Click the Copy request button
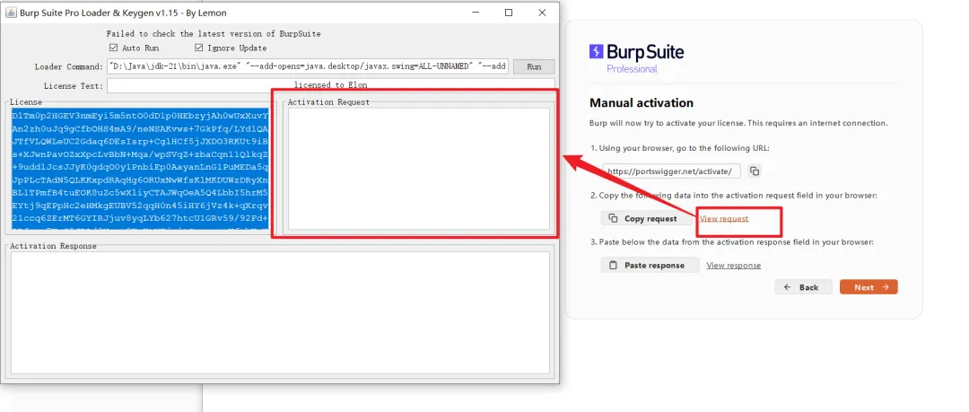 (x=646, y=218)
